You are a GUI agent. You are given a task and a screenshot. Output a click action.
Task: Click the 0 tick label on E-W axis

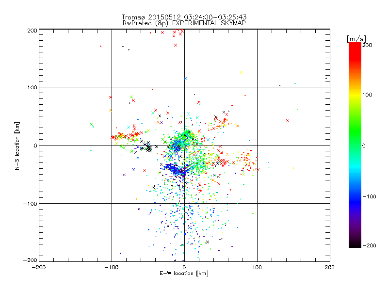pos(184,267)
